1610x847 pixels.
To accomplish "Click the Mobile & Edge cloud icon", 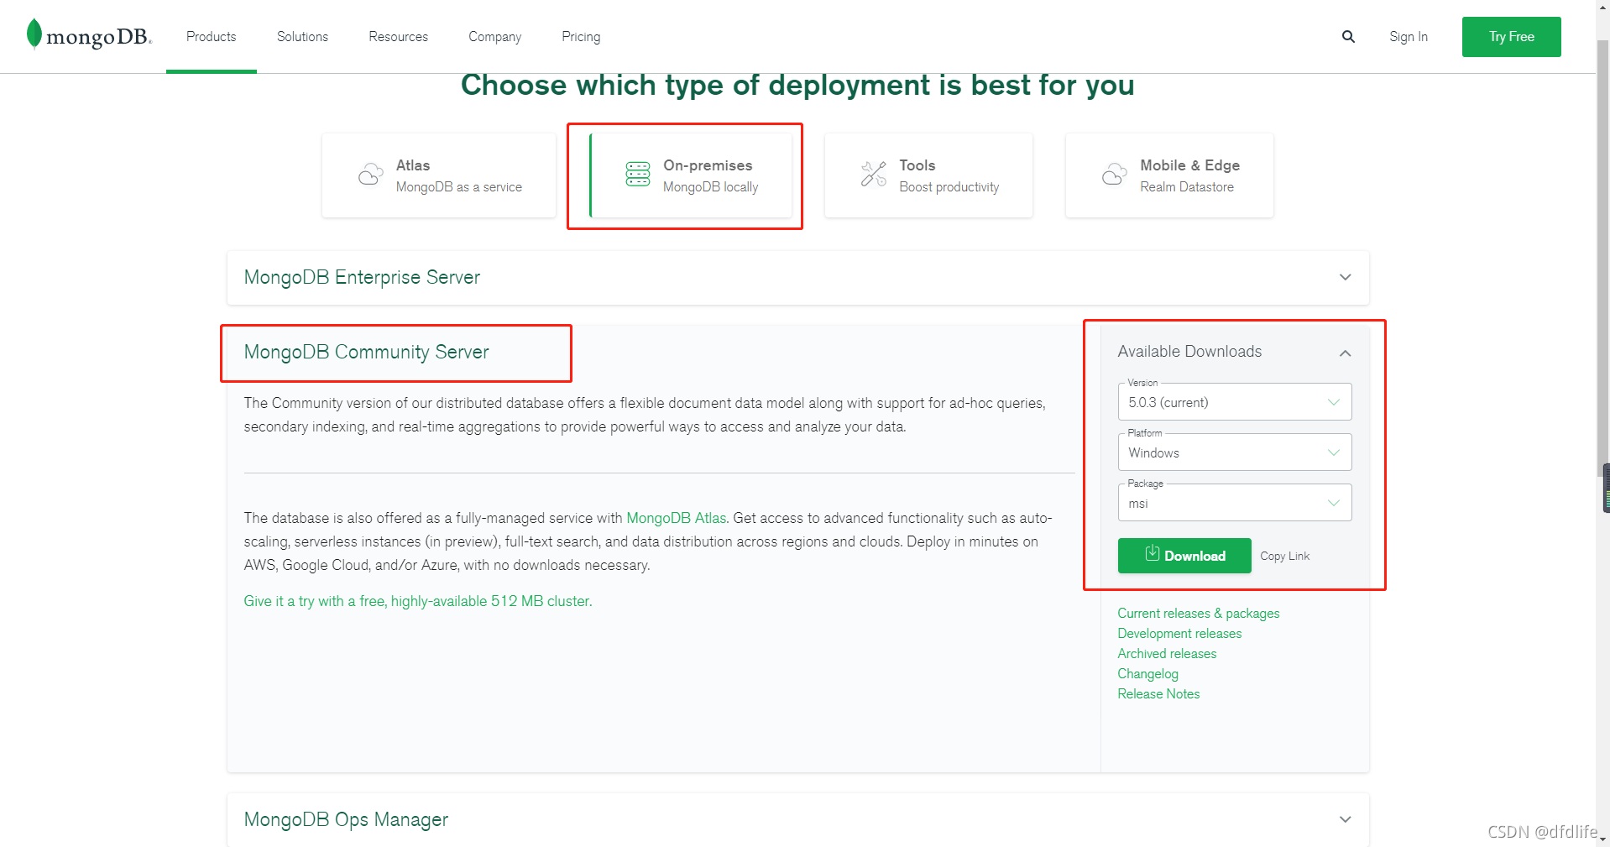I will (1115, 175).
